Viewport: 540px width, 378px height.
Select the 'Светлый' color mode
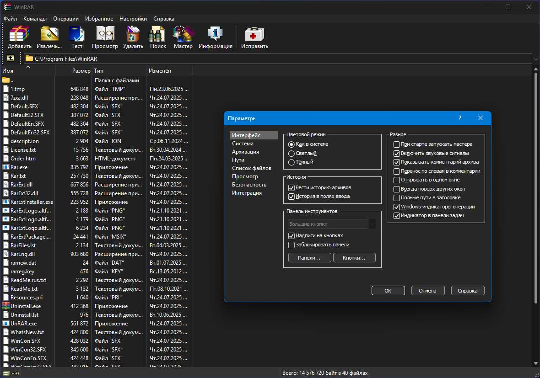[292, 154]
